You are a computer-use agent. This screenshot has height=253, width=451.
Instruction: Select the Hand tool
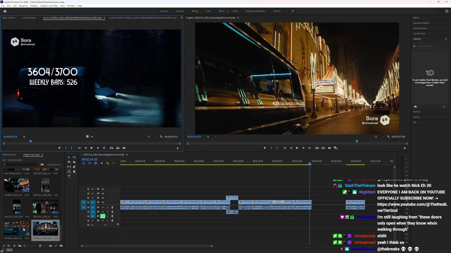click(74, 171)
